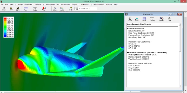Image resolution: width=187 pixels, height=93 pixels.
Task: Click the main window horizontal scrollbar
Action: (92, 92)
